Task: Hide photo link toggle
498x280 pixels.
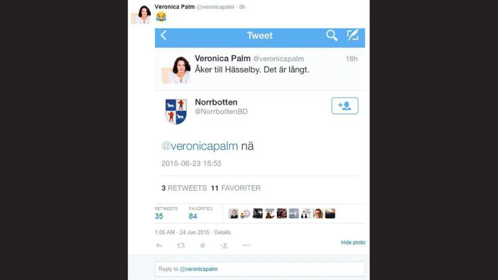Action: [353, 242]
